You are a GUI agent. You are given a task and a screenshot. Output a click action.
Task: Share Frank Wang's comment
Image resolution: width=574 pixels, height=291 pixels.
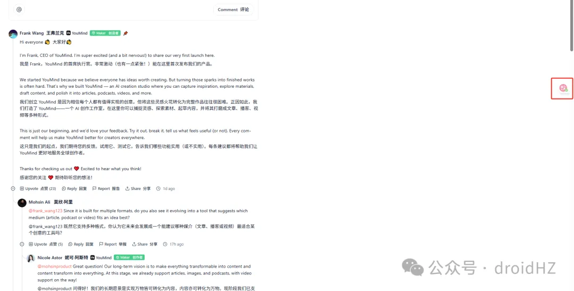pyautogui.click(x=138, y=188)
